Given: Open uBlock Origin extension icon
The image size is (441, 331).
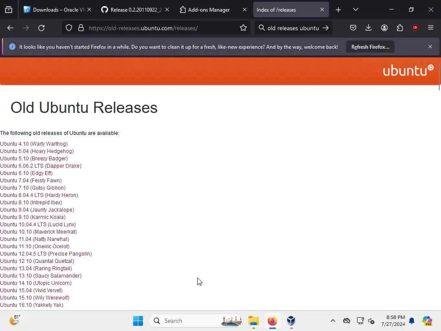Looking at the screenshot, I should click(x=415, y=28).
